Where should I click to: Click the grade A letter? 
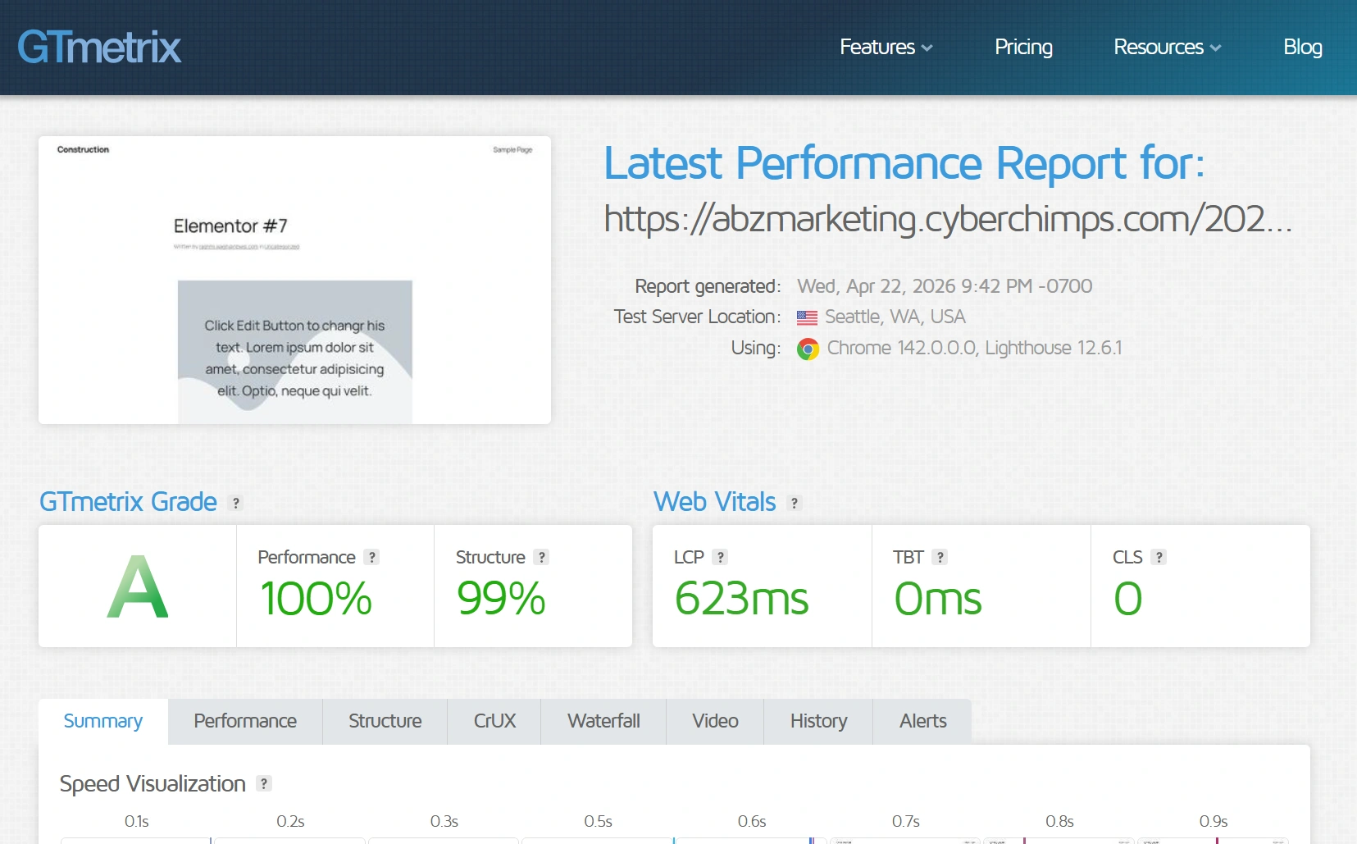(138, 586)
